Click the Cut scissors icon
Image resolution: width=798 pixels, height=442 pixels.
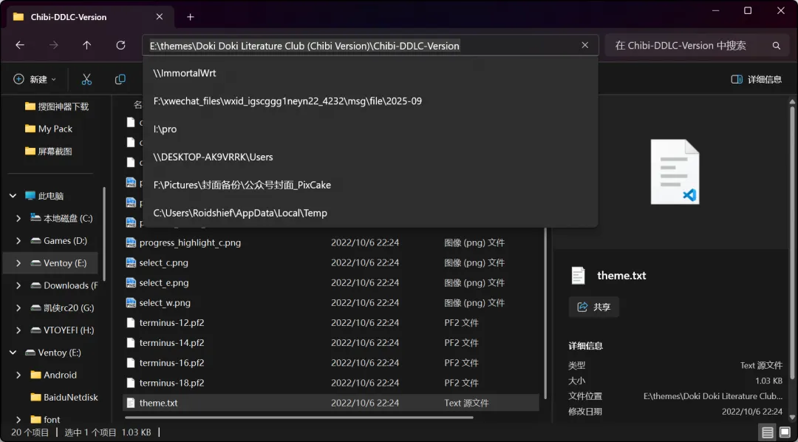coord(86,79)
